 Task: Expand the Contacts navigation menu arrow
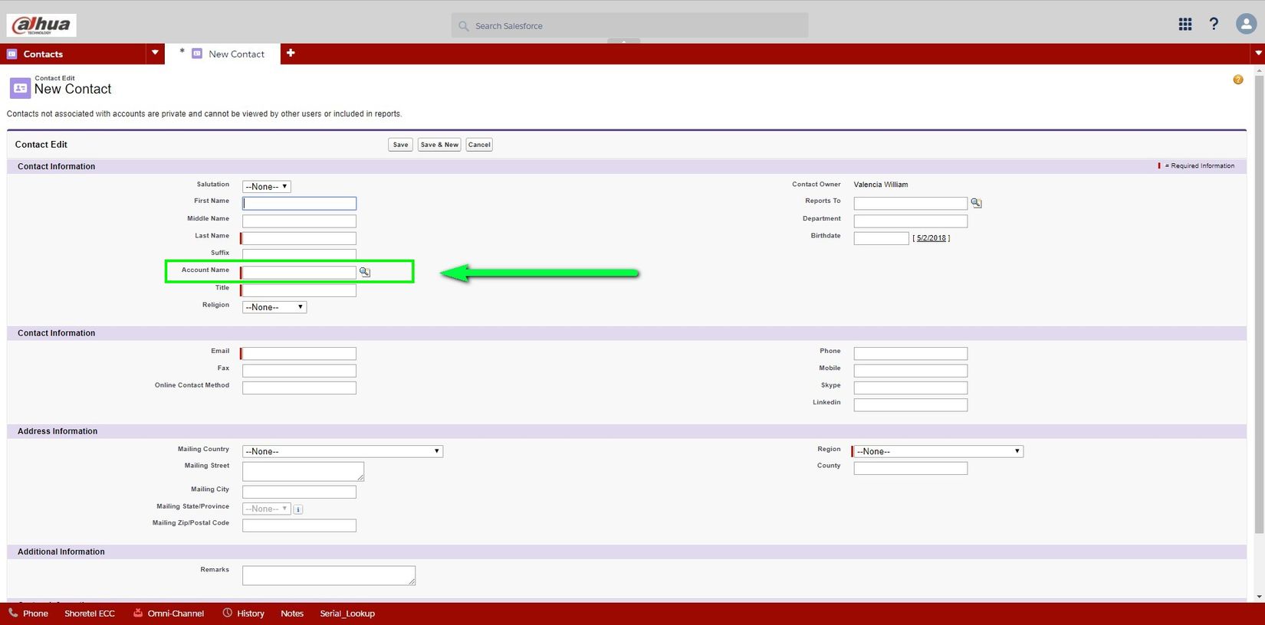(x=155, y=53)
